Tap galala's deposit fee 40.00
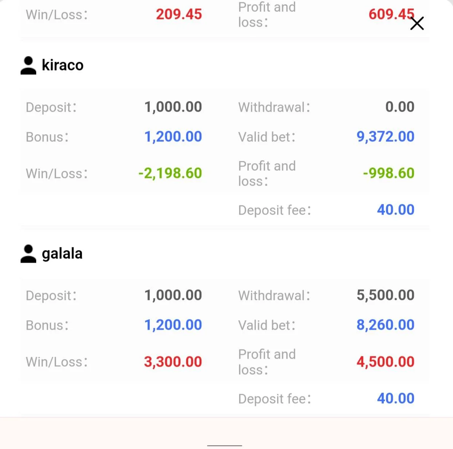 [396, 398]
